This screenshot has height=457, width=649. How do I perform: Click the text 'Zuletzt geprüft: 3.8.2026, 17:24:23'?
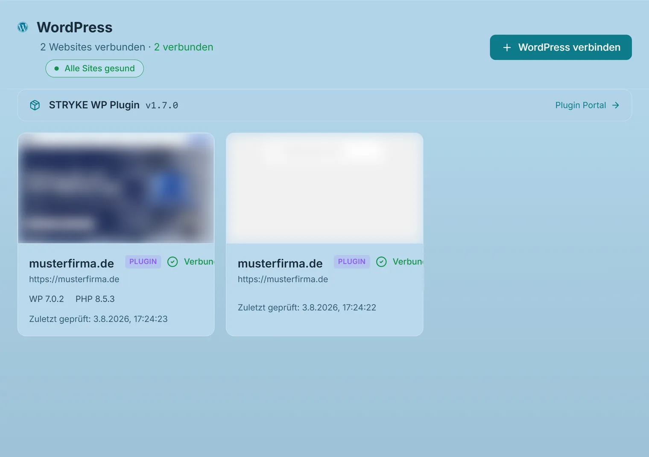(x=98, y=319)
